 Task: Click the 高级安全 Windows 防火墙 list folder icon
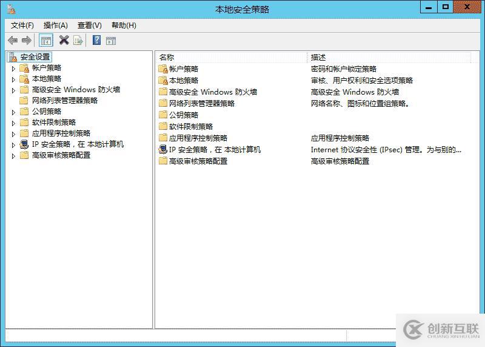click(163, 92)
